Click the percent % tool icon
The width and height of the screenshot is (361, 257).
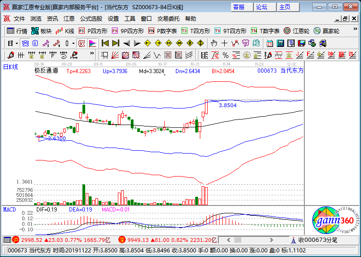(226, 55)
